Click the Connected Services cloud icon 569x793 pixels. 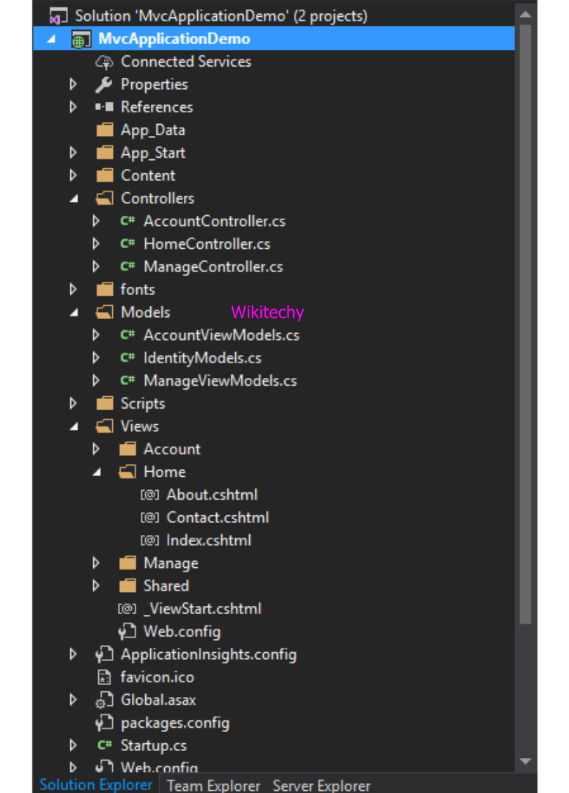tap(104, 62)
